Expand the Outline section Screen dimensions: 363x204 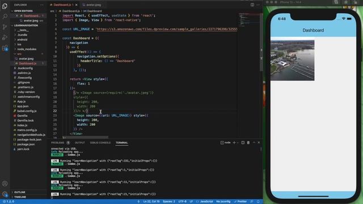pos(20,192)
